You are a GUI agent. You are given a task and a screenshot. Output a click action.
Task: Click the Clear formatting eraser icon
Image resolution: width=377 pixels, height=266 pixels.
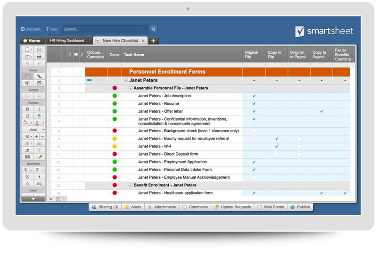tap(27, 150)
